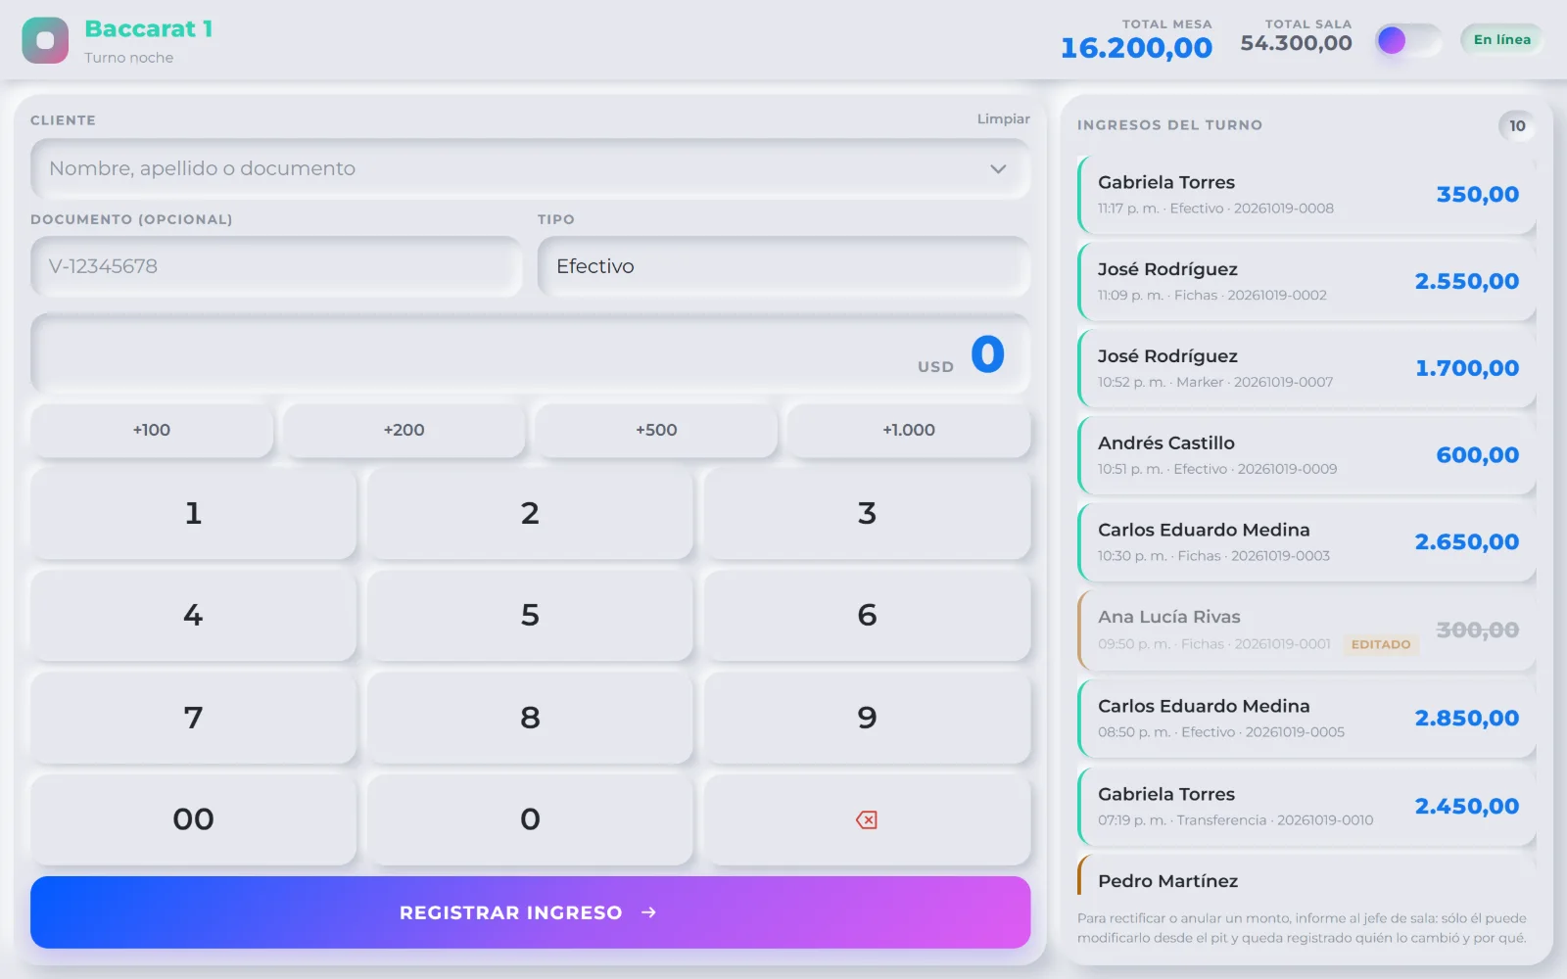Click the USD amount display field

530,353
